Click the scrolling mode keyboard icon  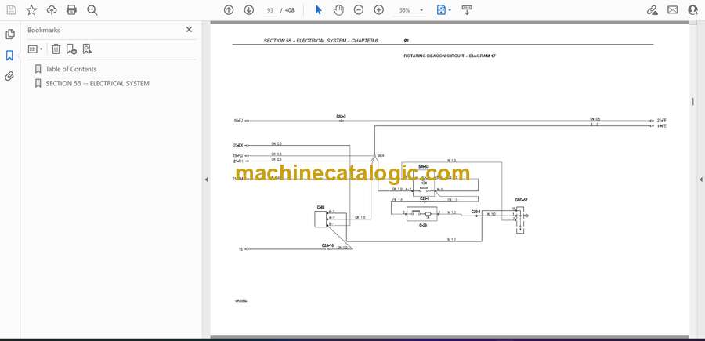[x=467, y=10]
